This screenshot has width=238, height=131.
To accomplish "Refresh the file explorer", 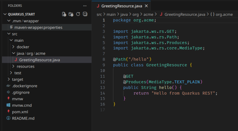I will click(x=78, y=14).
